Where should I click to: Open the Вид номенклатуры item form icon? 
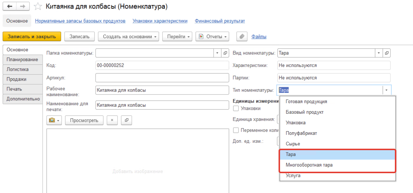click(387, 53)
